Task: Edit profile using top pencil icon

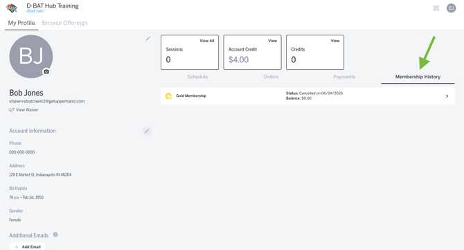Action: point(148,39)
